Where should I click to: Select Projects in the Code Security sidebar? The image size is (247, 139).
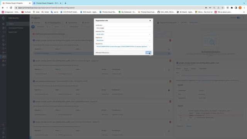(x=18, y=24)
